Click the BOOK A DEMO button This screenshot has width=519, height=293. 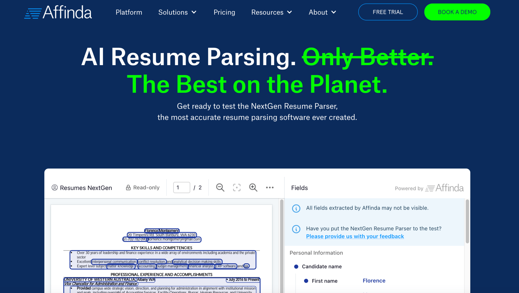457,12
